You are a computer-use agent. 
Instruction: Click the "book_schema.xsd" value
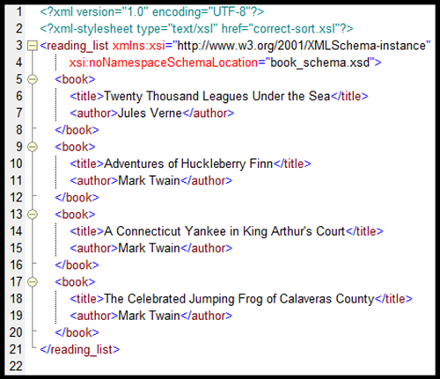[319, 62]
